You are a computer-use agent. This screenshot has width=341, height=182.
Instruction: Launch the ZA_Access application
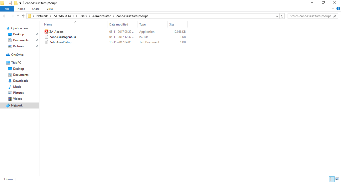(x=56, y=31)
